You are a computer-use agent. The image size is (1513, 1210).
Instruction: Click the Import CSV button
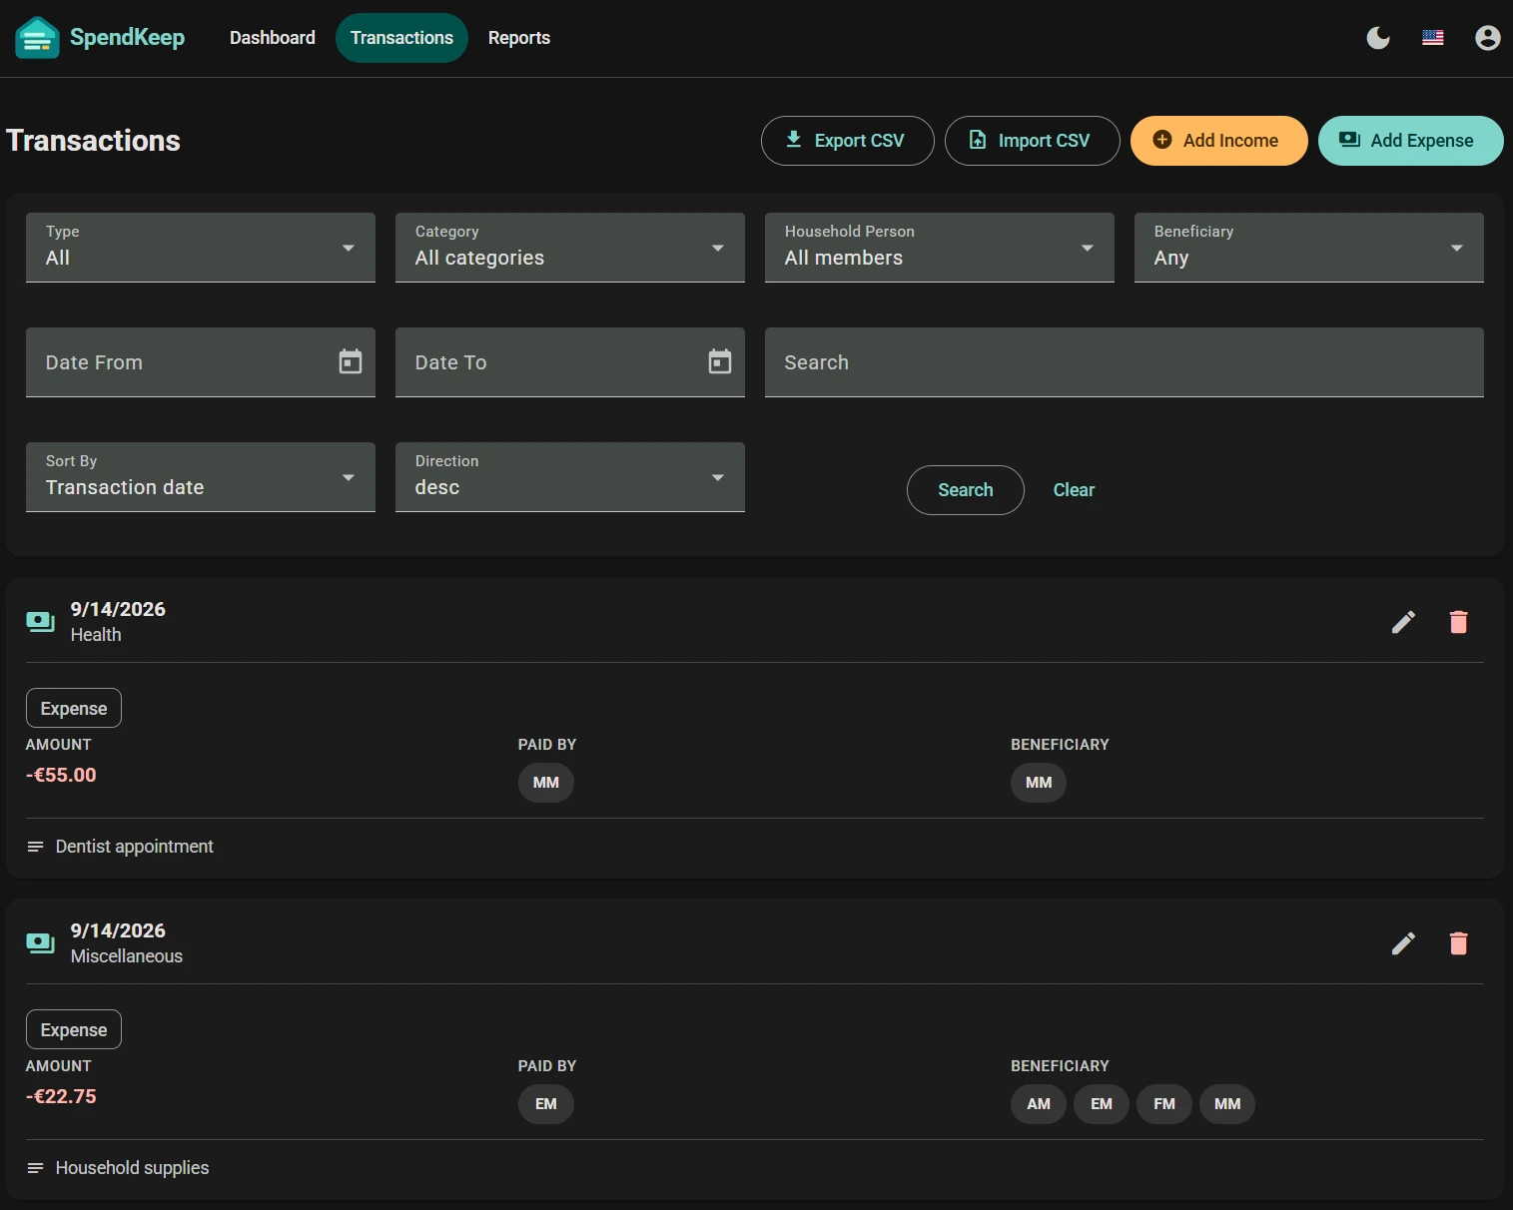coord(1033,141)
